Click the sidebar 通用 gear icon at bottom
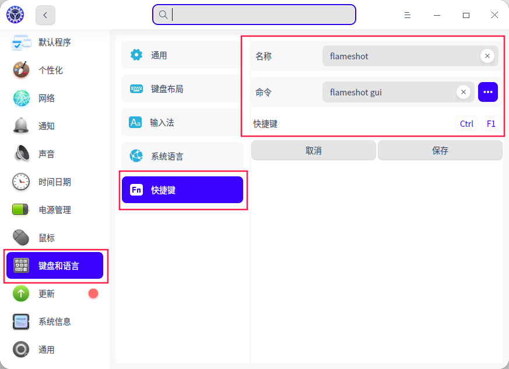 (x=21, y=350)
